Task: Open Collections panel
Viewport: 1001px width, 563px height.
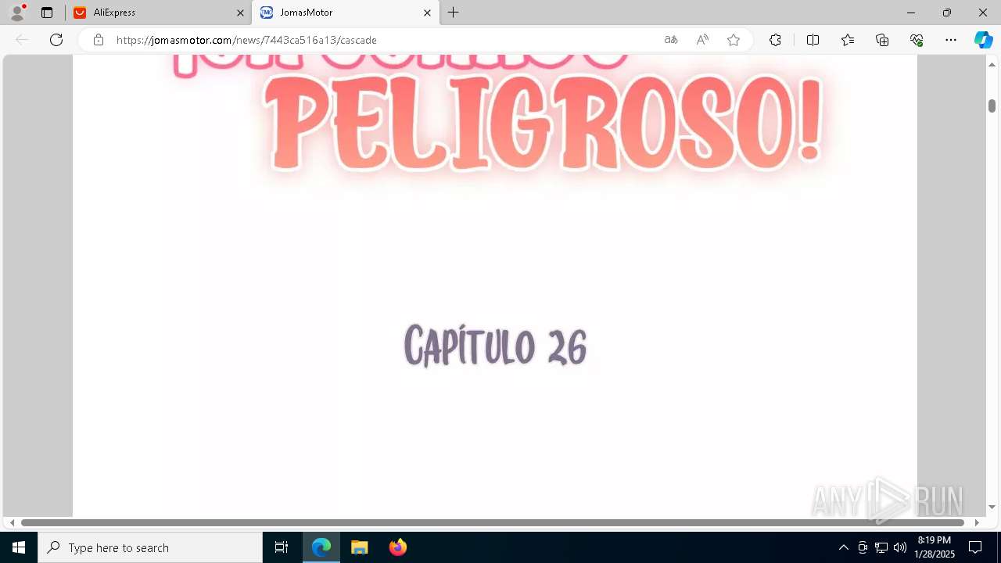Action: pos(882,40)
